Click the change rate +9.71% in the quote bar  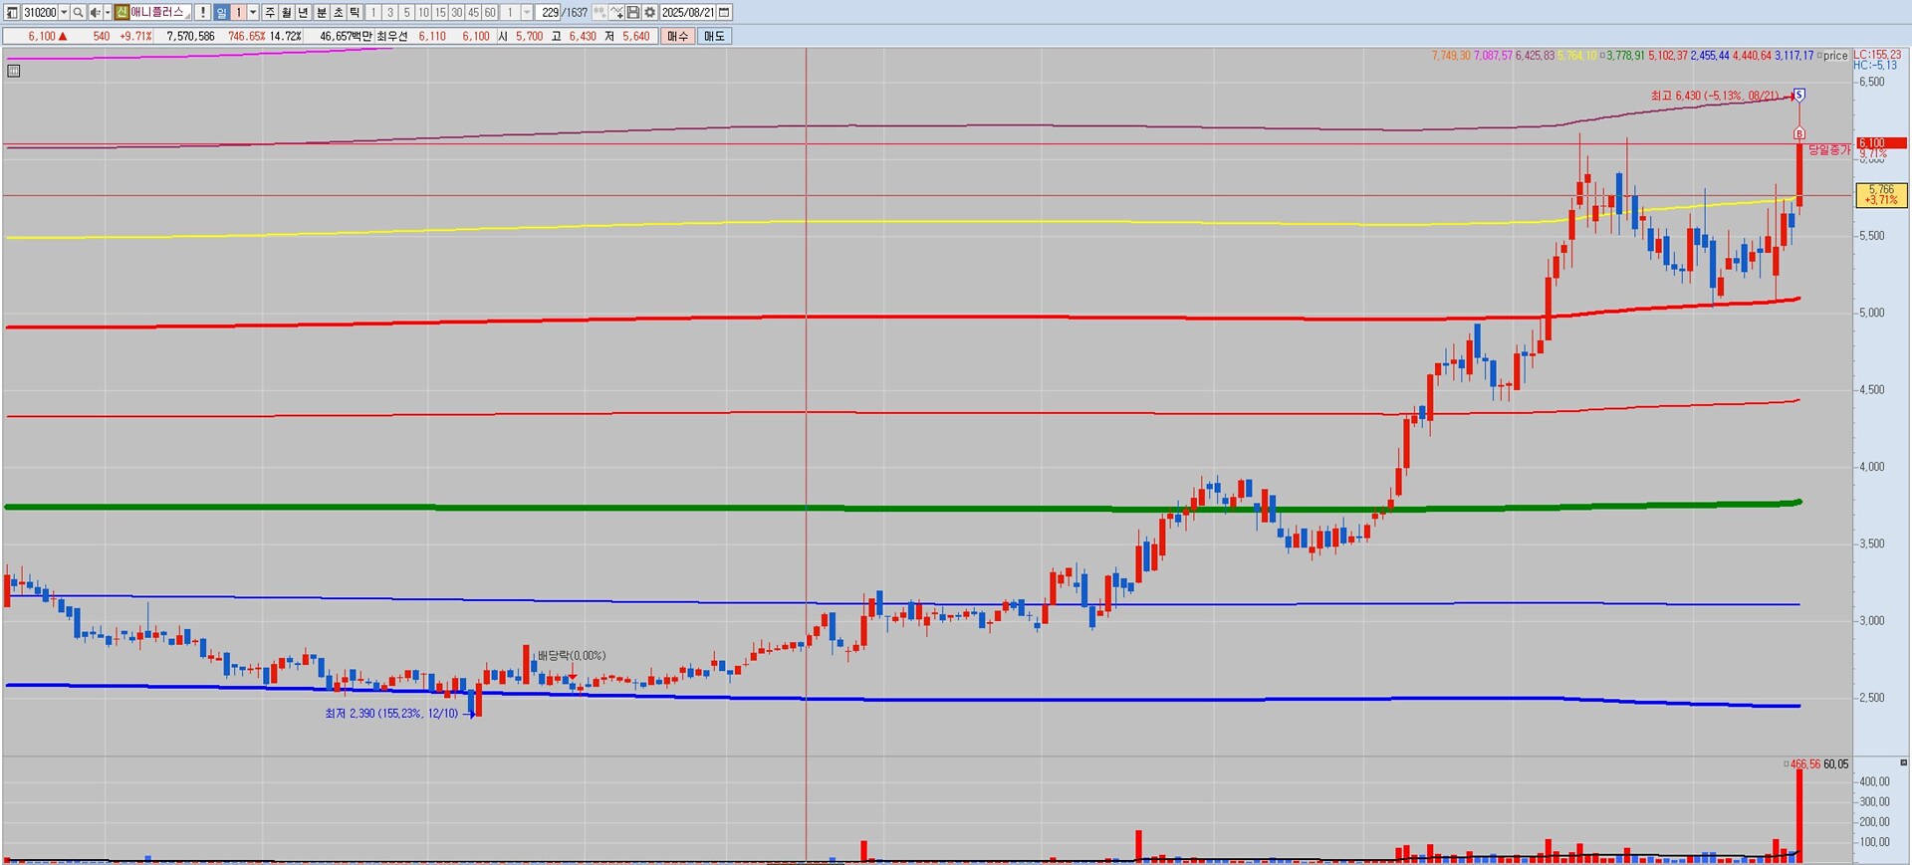(135, 36)
